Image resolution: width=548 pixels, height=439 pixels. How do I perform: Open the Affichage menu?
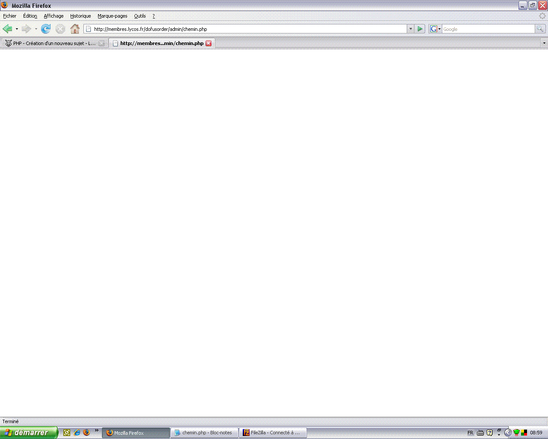(54, 16)
